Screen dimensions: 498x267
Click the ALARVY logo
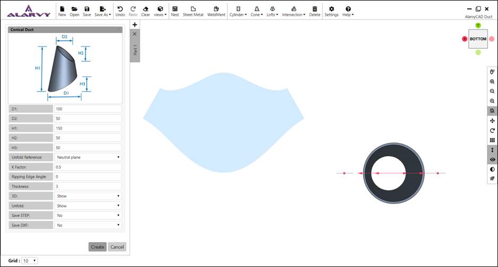29,11
